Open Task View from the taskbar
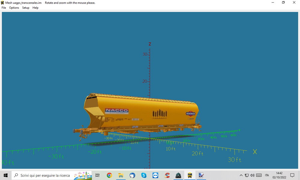The image size is (300, 180). coord(97,175)
